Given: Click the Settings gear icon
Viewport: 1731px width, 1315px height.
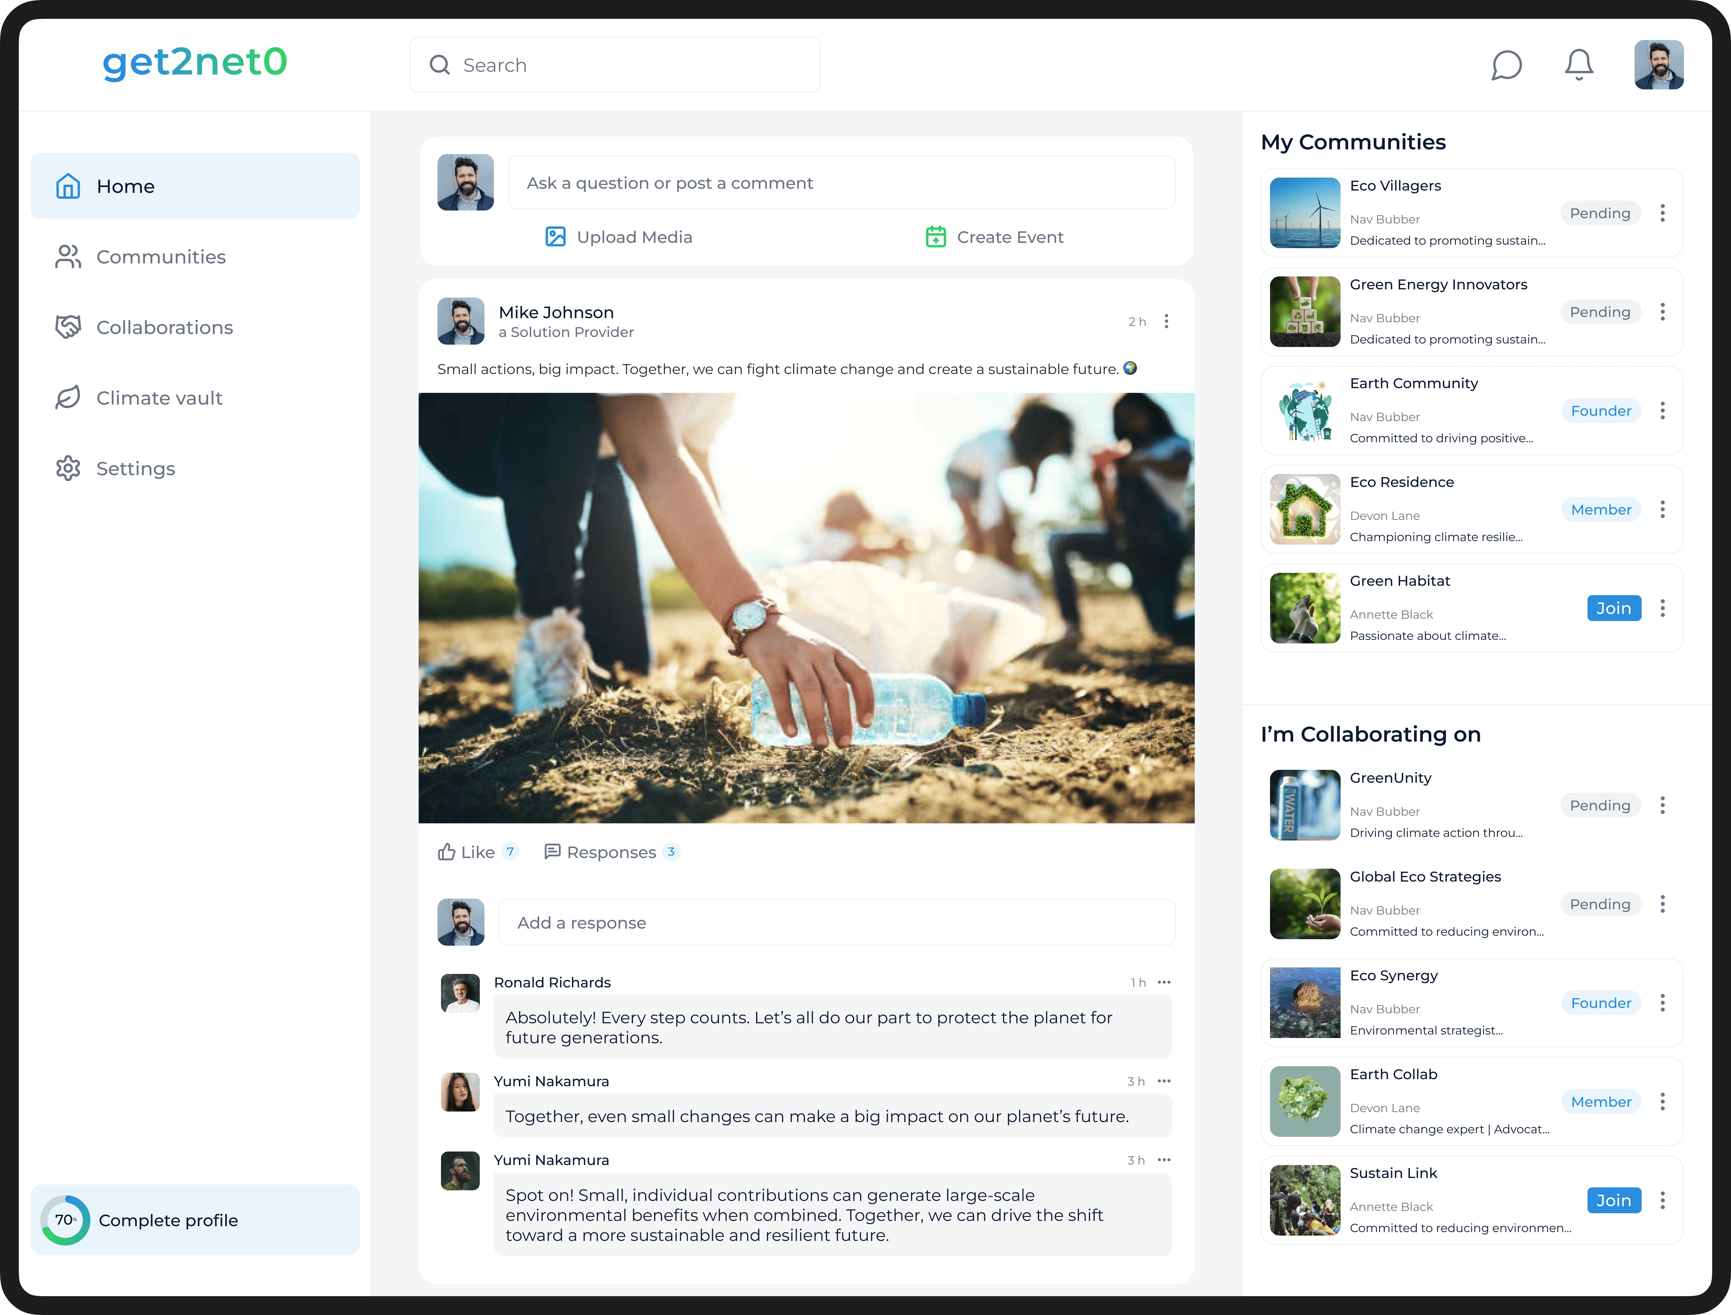Looking at the screenshot, I should (68, 468).
